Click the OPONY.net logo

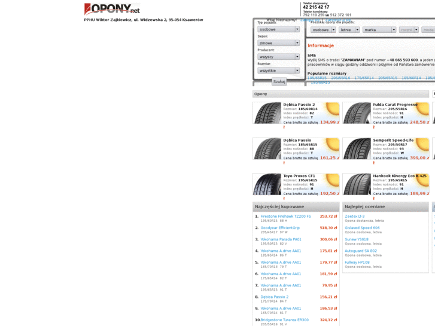coord(112,8)
